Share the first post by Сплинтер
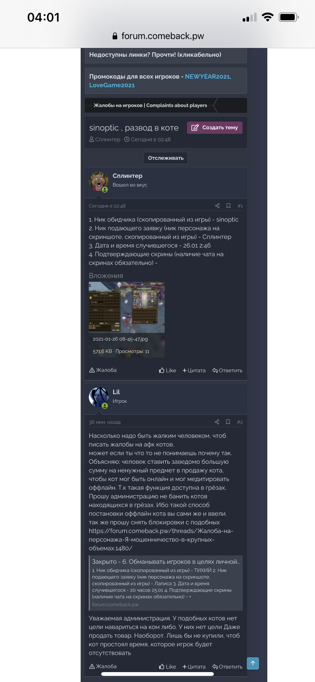 pyautogui.click(x=217, y=206)
